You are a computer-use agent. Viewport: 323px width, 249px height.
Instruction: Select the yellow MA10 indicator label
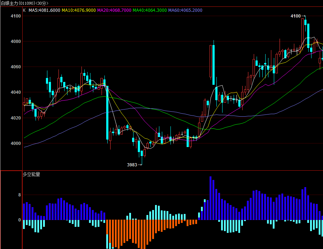tap(79, 10)
